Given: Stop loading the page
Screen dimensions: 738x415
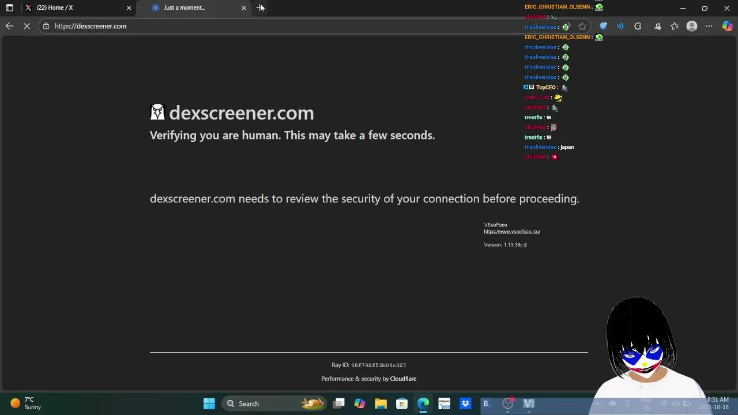Looking at the screenshot, I should pos(27,26).
